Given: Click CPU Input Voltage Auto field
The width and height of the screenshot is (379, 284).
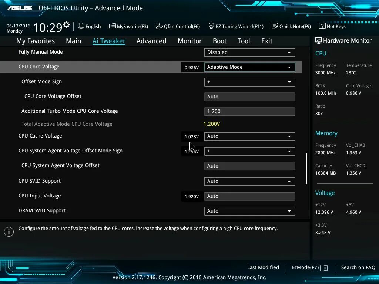Looking at the screenshot, I should click(x=249, y=196).
